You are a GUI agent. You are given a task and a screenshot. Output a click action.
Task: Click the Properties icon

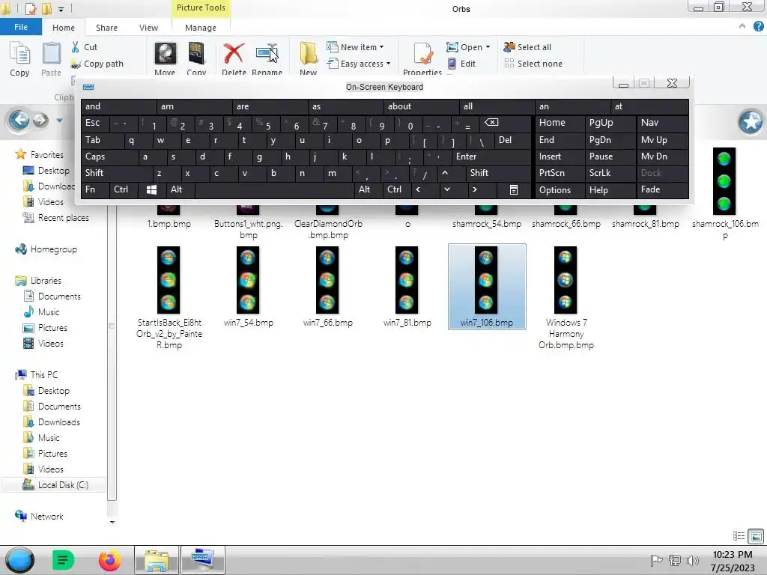(x=422, y=54)
